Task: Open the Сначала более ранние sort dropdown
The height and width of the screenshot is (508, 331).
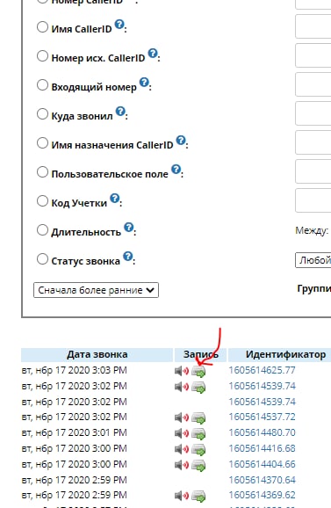Action: 96,290
